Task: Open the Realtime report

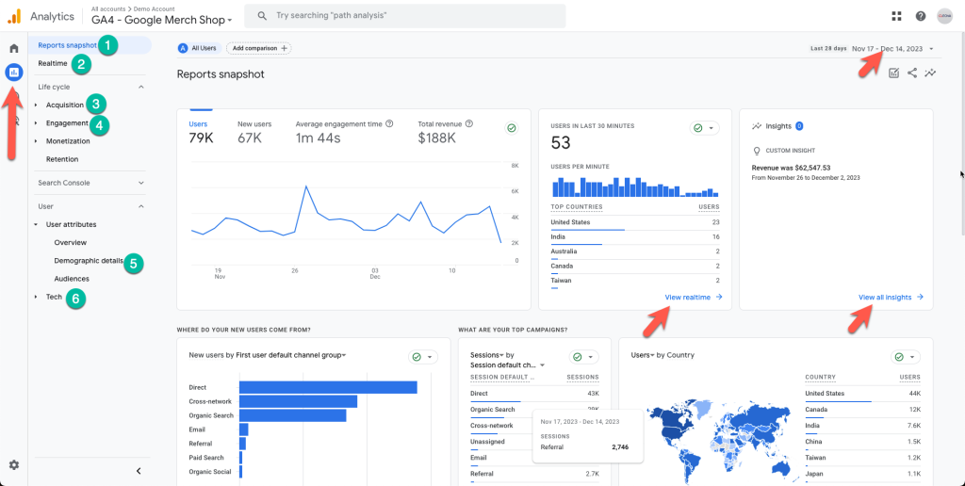Action: click(x=53, y=63)
